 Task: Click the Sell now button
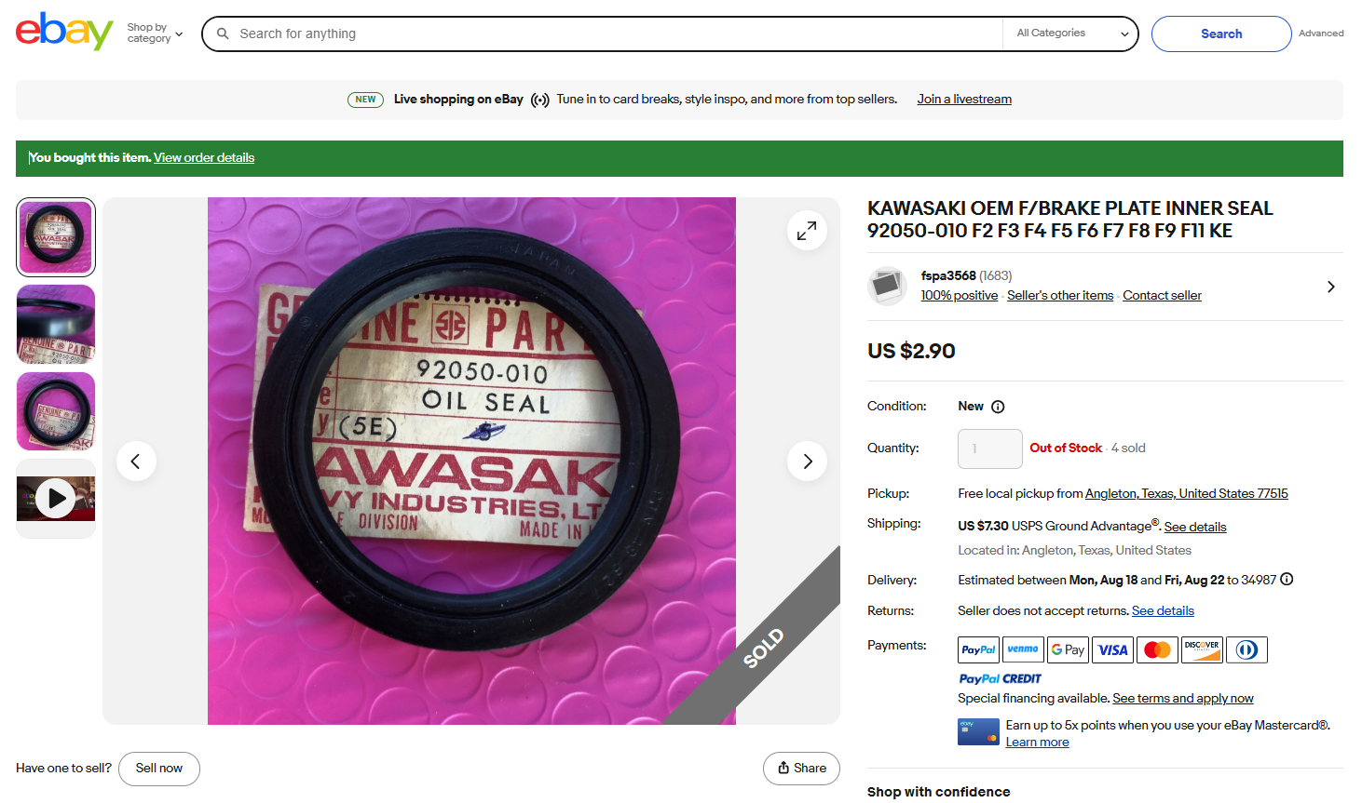(159, 769)
